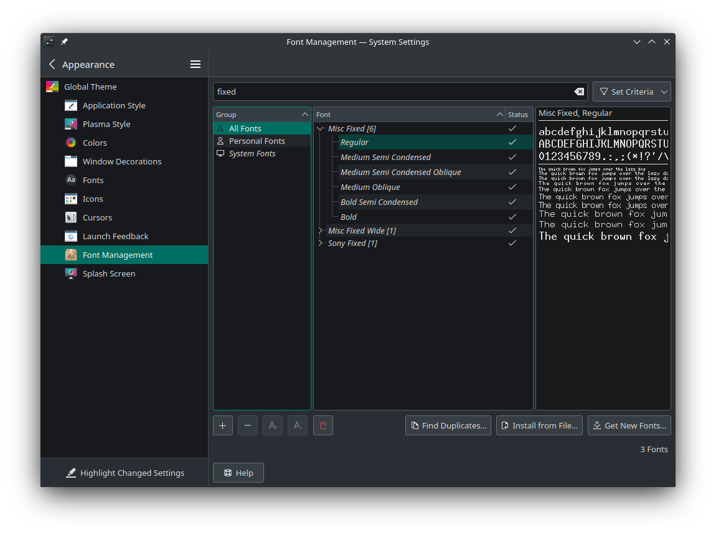Click the Cursors sidebar icon
The image size is (716, 535).
tap(71, 217)
